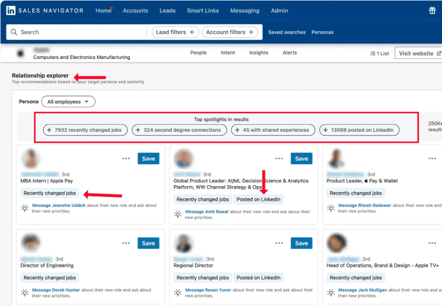Expand the All employees persona dropdown
Viewport: 442px width, 306px height.
[68, 102]
